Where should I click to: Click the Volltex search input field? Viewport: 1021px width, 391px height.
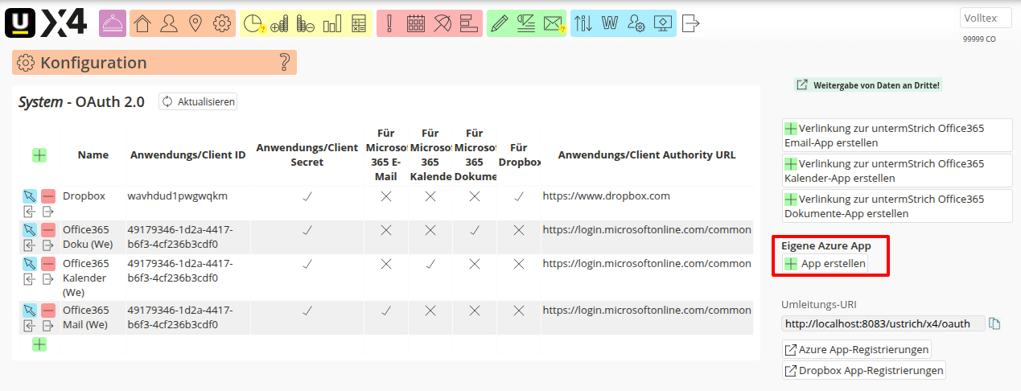(x=985, y=19)
